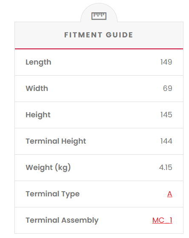Screen dimensions: 189x238
Task: Click the FITMENT GUIDE heading
Action: tap(98, 35)
